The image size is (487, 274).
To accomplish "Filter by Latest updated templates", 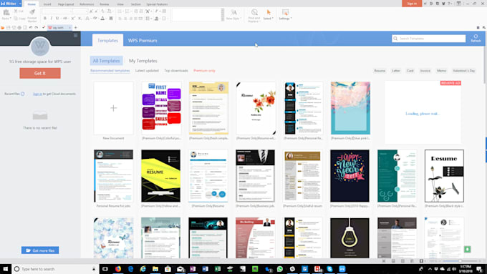I will [147, 71].
